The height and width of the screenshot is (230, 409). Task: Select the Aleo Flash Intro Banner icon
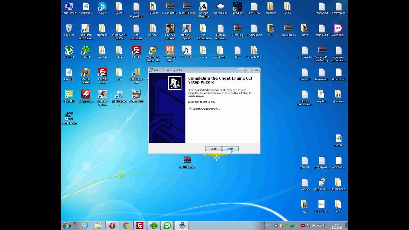(86, 32)
